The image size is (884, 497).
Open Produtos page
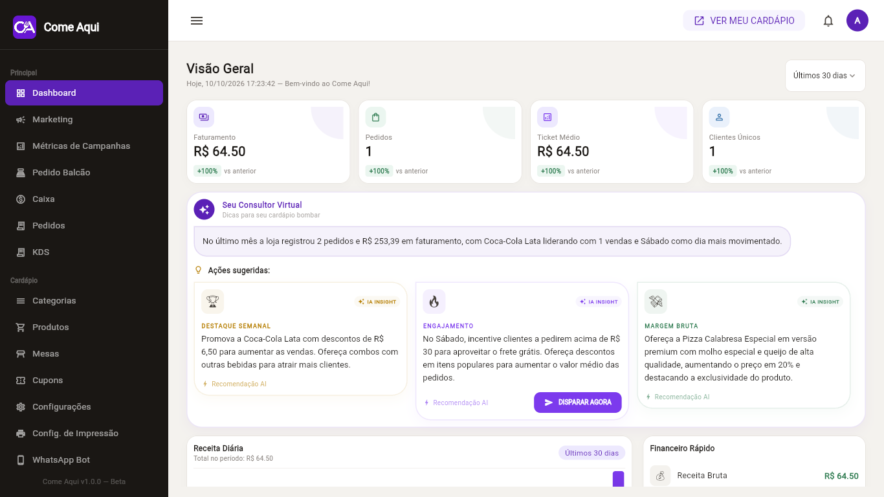point(84,327)
